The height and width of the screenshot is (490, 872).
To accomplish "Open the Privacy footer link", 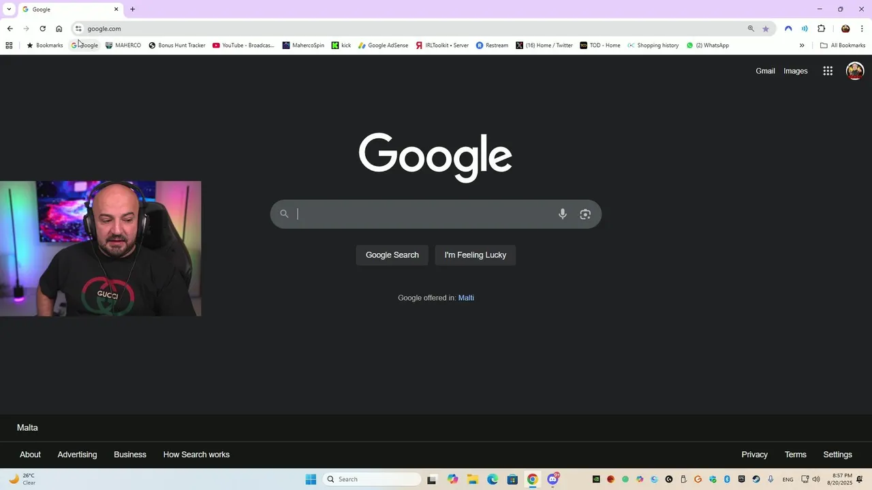I will tap(754, 455).
